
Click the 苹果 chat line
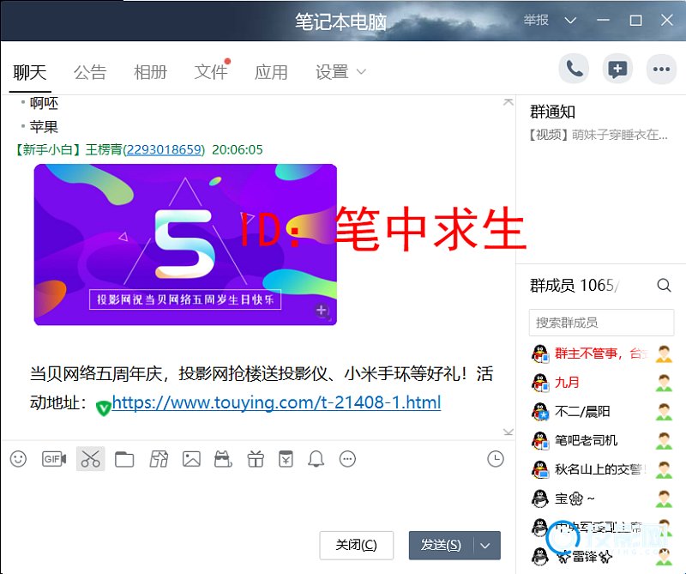(44, 127)
